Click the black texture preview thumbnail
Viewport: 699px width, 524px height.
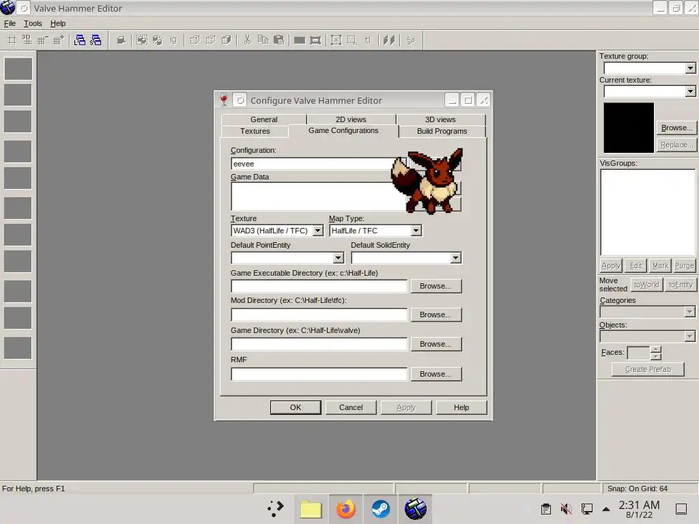pyautogui.click(x=629, y=128)
